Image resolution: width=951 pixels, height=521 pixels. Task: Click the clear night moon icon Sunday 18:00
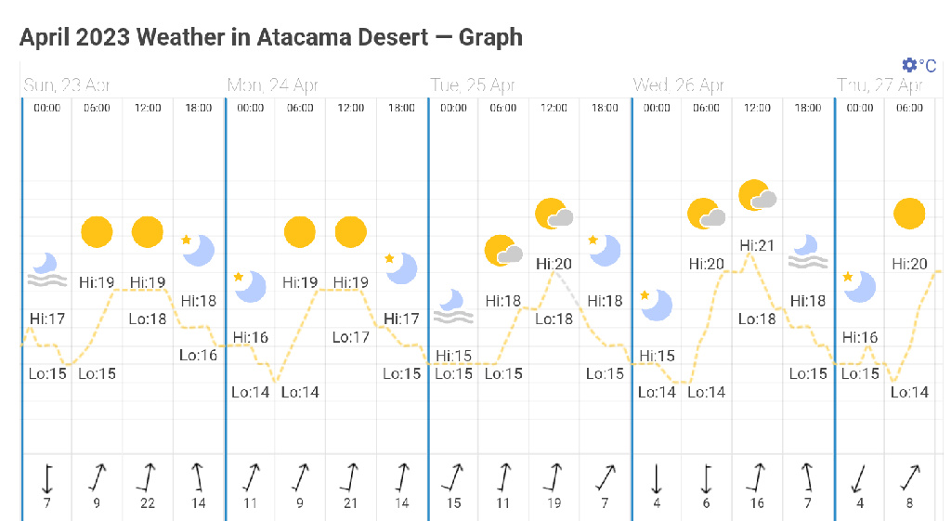198,249
